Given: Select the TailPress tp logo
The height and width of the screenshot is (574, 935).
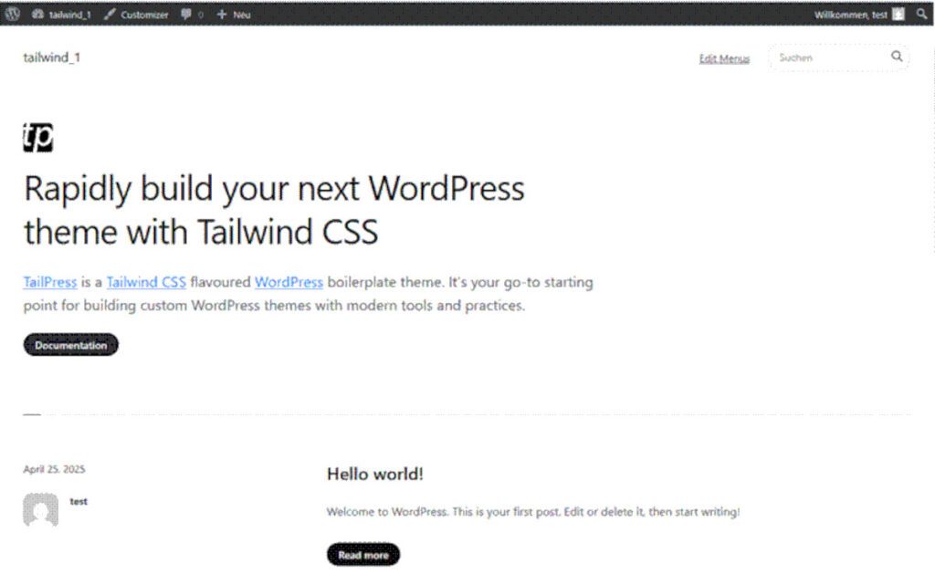Looking at the screenshot, I should pos(38,135).
